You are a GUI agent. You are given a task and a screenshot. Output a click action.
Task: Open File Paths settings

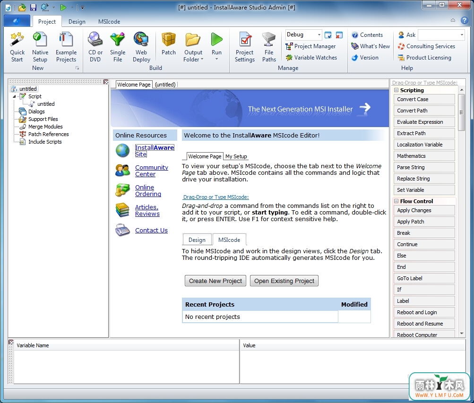[269, 47]
